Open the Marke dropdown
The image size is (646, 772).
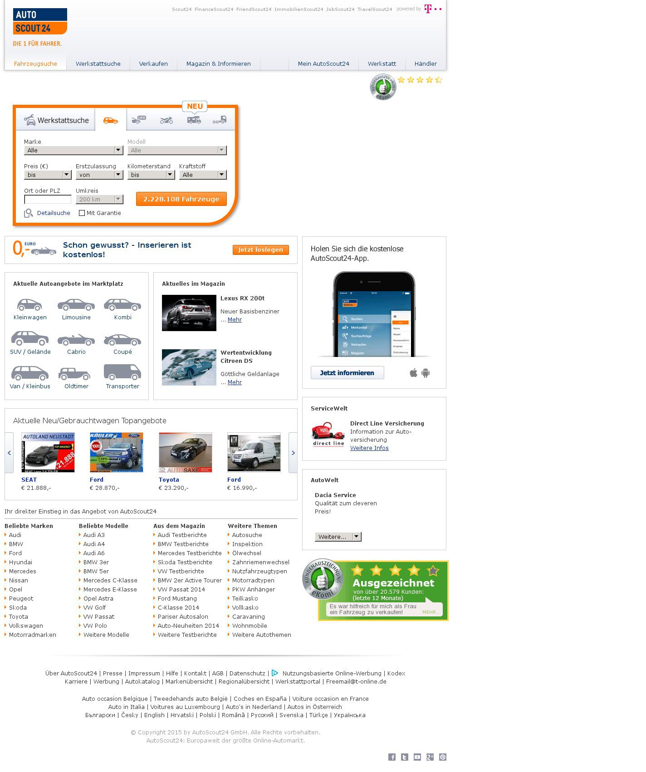(x=73, y=150)
